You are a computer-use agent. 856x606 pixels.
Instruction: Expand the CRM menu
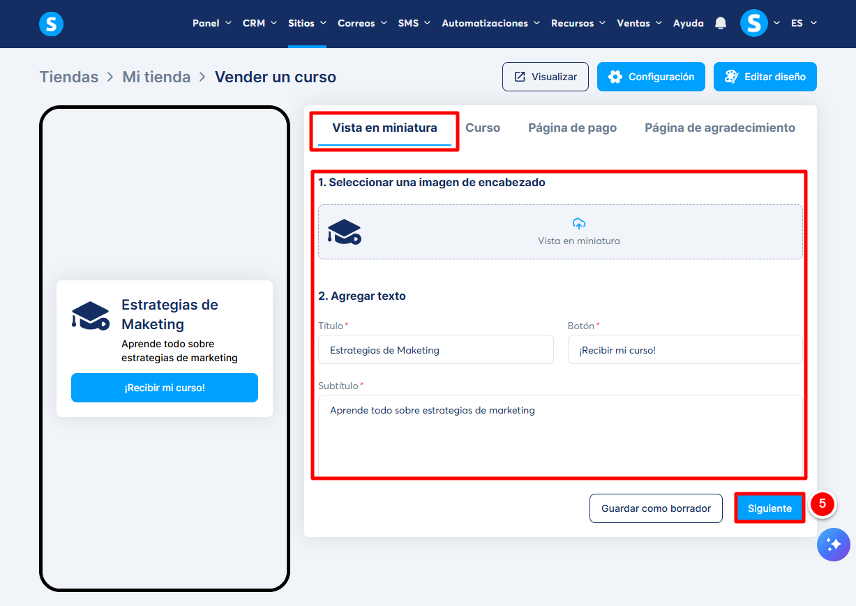coord(260,23)
